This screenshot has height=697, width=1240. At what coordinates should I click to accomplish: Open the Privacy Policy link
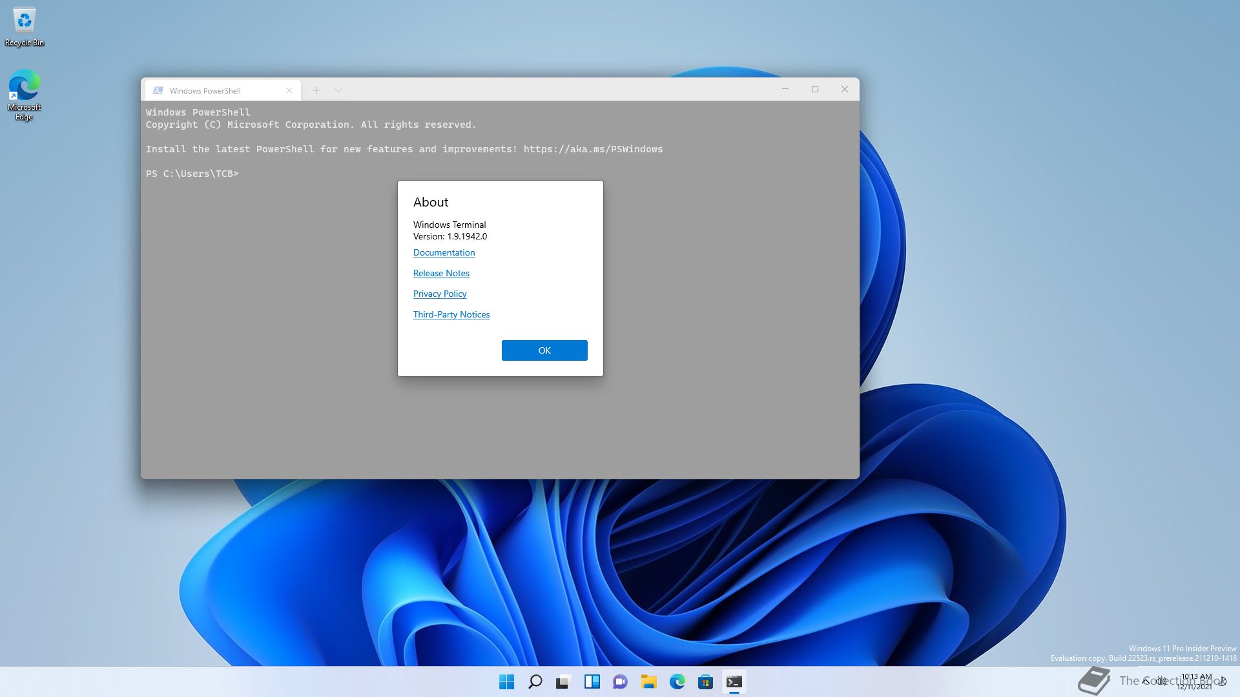(x=440, y=294)
